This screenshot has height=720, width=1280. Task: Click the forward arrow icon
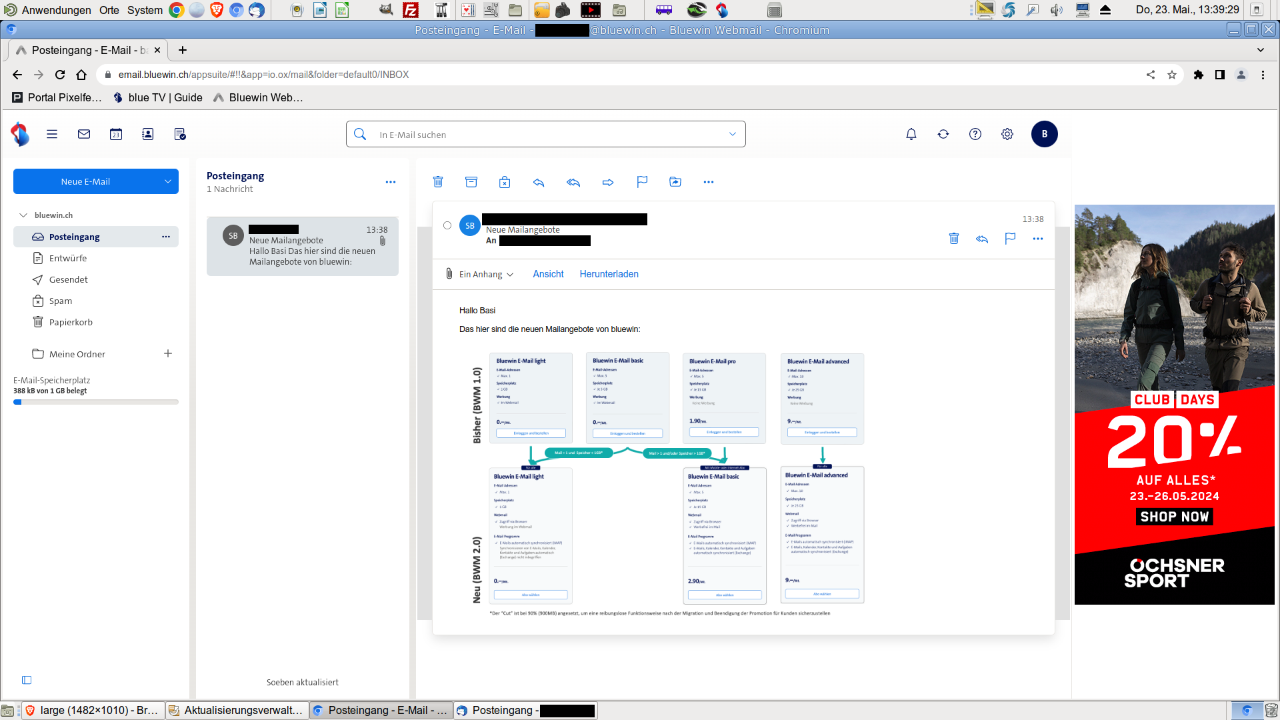coord(608,182)
